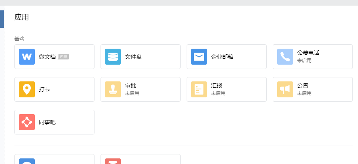This screenshot has width=358, height=164.
Task: Click 未启用 status under 汇报
Action: (x=218, y=93)
